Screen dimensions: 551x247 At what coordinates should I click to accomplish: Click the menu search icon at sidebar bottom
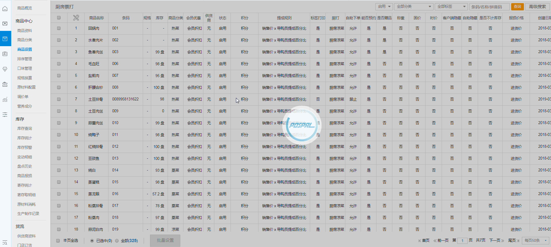tap(5, 243)
